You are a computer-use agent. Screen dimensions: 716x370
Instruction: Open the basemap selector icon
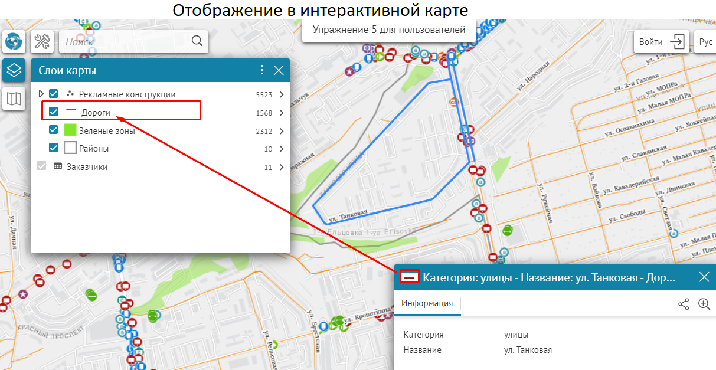click(x=14, y=99)
